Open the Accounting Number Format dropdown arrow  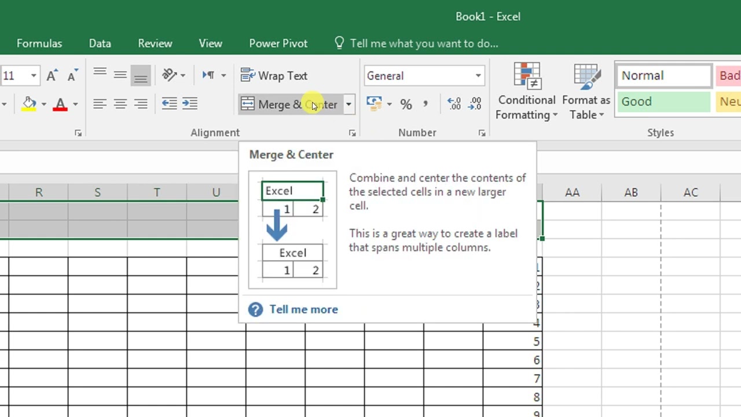click(389, 104)
